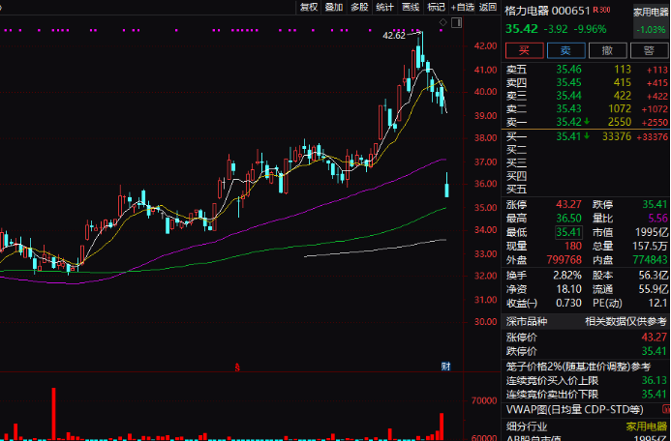Click the 内盘 value 774843
Image resolution: width=671 pixels, height=441 pixels.
pyautogui.click(x=651, y=260)
